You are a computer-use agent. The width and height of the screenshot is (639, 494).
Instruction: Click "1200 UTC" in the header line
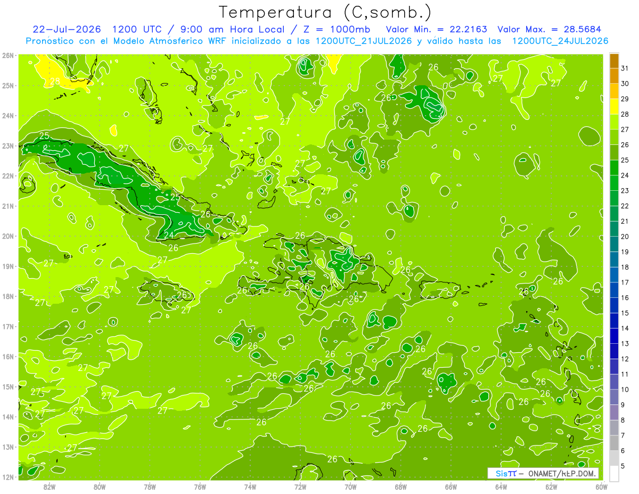(138, 29)
